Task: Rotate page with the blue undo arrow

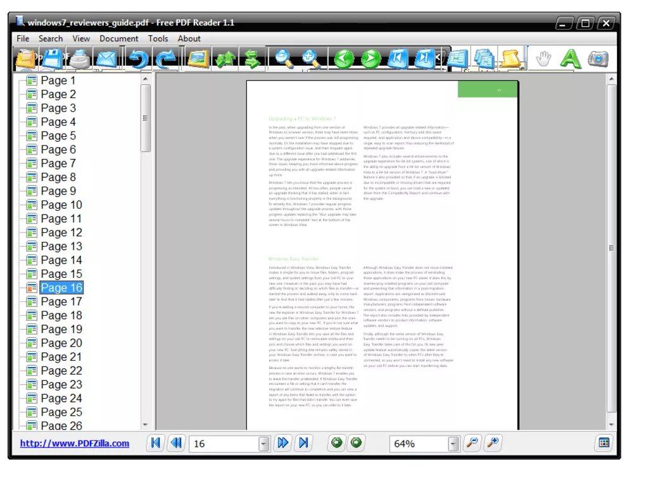Action: pos(138,58)
